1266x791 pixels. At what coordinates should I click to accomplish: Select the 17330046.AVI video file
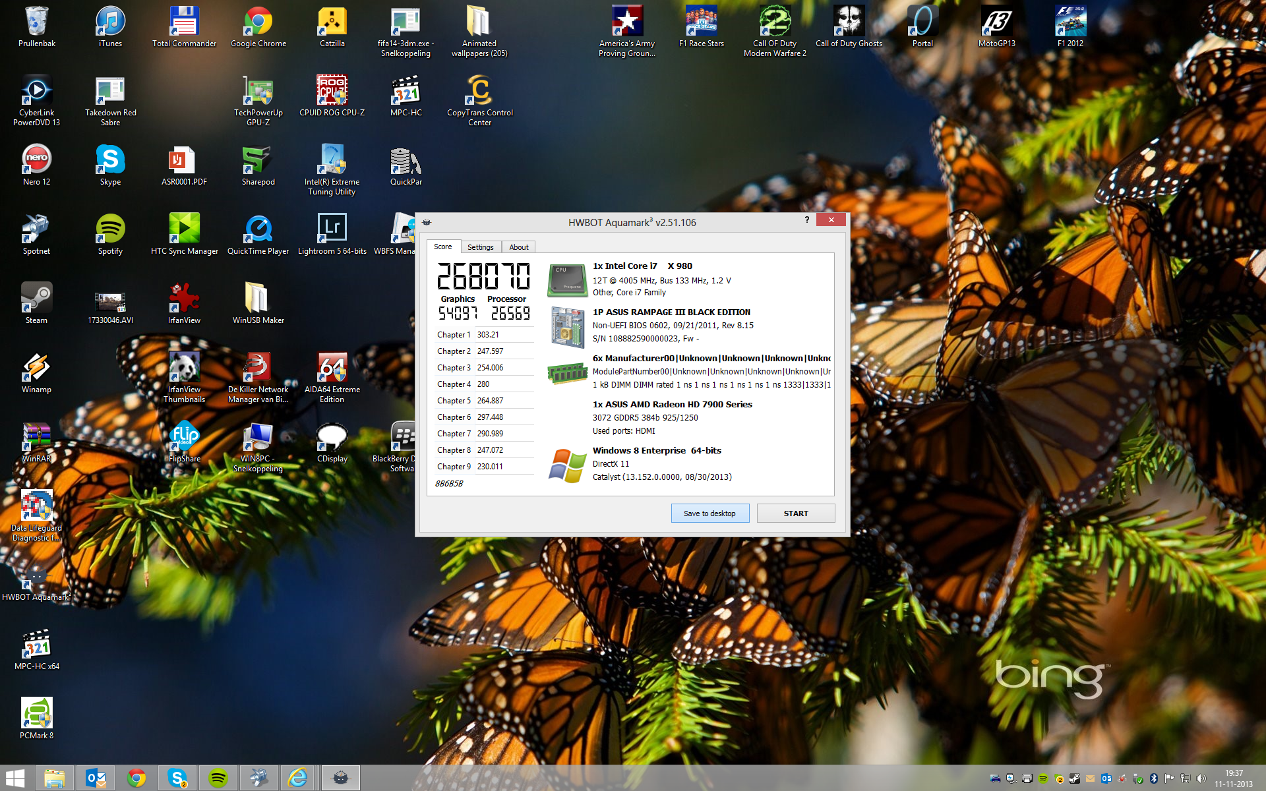110,308
